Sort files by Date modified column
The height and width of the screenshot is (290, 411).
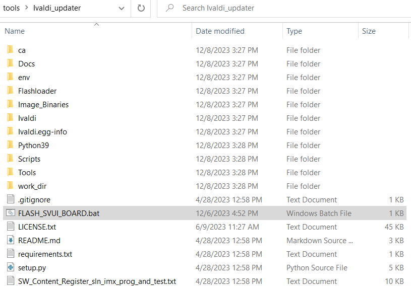tap(220, 31)
